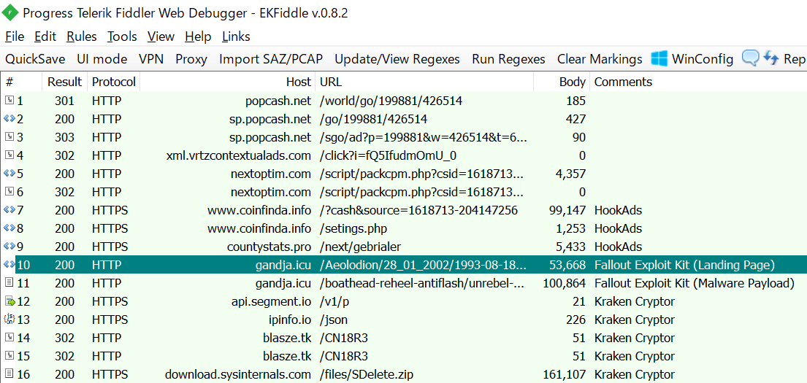Click the 303 result code cell

pyautogui.click(x=64, y=136)
